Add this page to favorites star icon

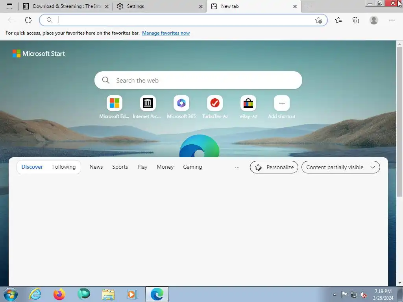point(318,20)
